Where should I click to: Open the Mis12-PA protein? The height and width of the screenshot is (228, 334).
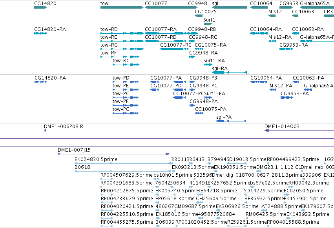pyautogui.click(x=273, y=90)
